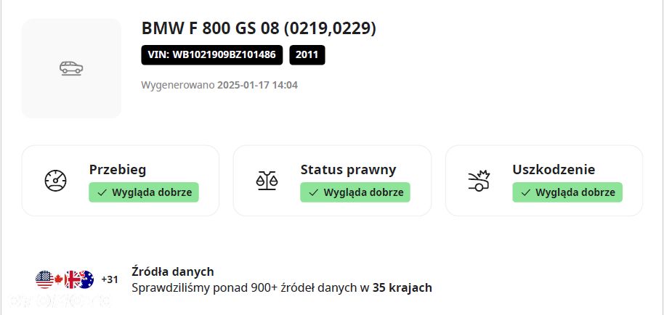Click the scales icon for Status prawny
Viewport: 664px width, 315px height.
point(267,181)
